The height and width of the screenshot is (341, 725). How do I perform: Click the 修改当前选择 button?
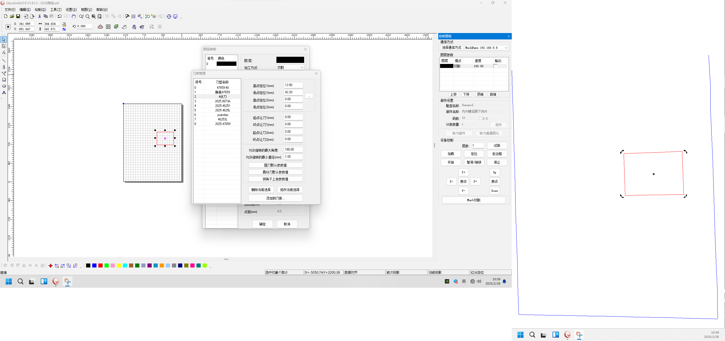coord(290,190)
